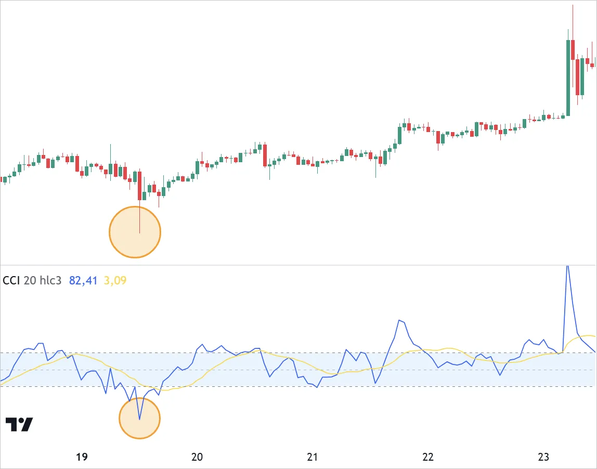Select the CCI indicator title label
The width and height of the screenshot is (597, 469).
coord(11,281)
